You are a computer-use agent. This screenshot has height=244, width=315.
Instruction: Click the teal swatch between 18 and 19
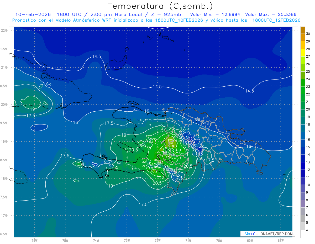coord(303,121)
